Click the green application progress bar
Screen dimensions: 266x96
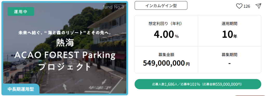pyautogui.click(x=198, y=84)
